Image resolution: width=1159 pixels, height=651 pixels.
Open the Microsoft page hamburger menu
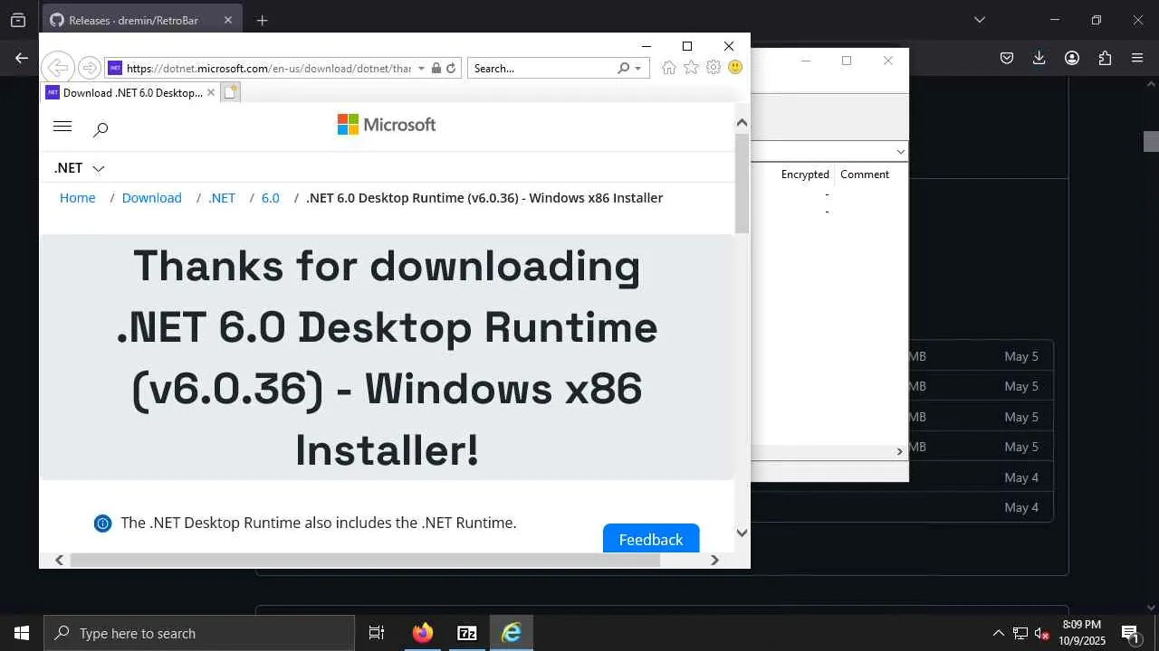tap(62, 127)
